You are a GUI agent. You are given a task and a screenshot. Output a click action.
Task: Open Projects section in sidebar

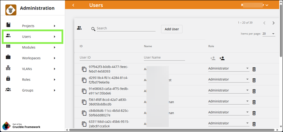(32, 26)
